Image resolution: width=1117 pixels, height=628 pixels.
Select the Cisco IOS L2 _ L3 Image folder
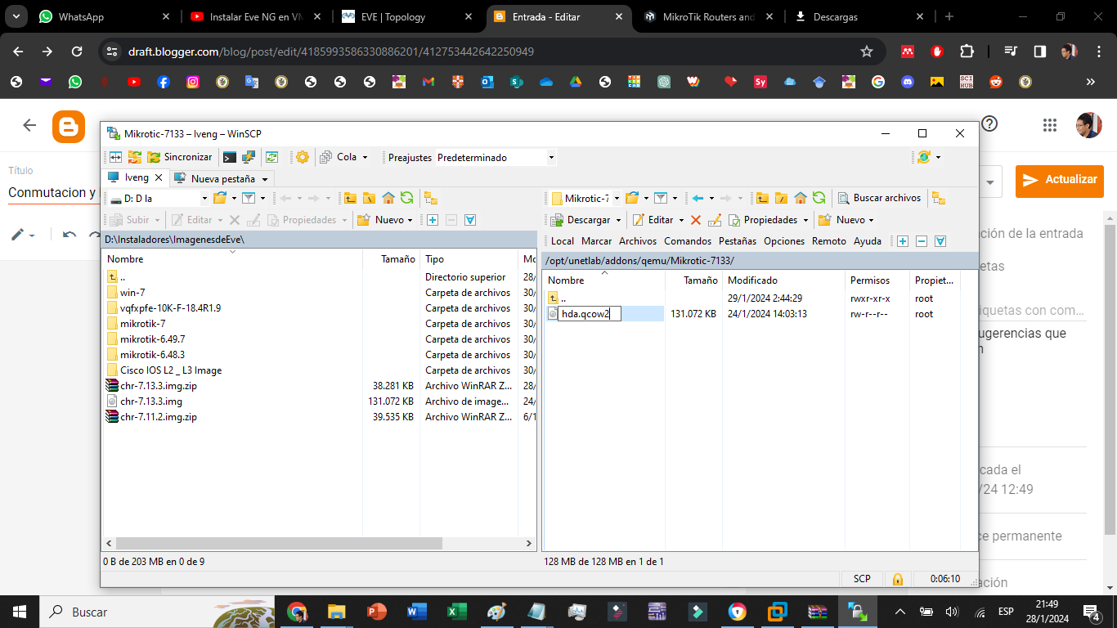pyautogui.click(x=171, y=370)
